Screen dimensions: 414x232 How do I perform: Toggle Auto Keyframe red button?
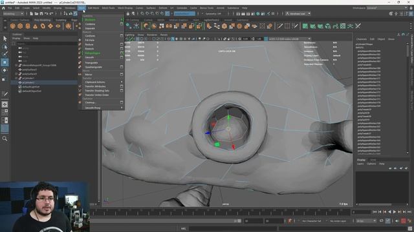click(x=404, y=221)
